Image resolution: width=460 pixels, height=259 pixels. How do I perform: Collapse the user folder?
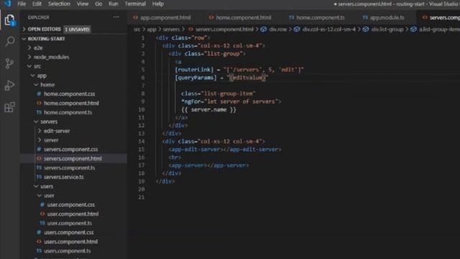pos(49,195)
